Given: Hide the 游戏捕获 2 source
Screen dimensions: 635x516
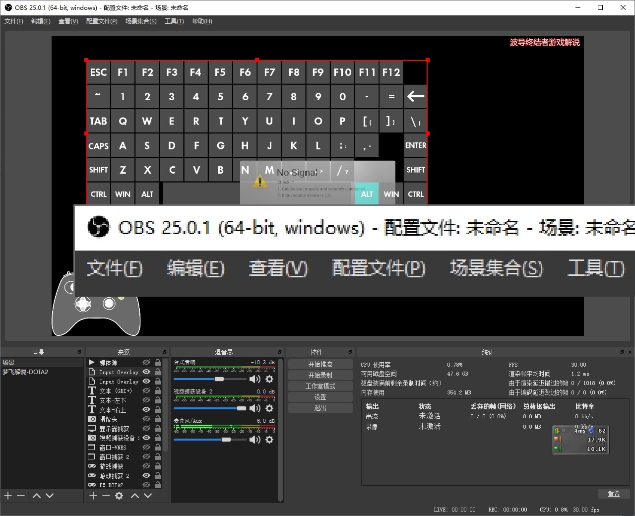Looking at the screenshot, I should [146, 476].
